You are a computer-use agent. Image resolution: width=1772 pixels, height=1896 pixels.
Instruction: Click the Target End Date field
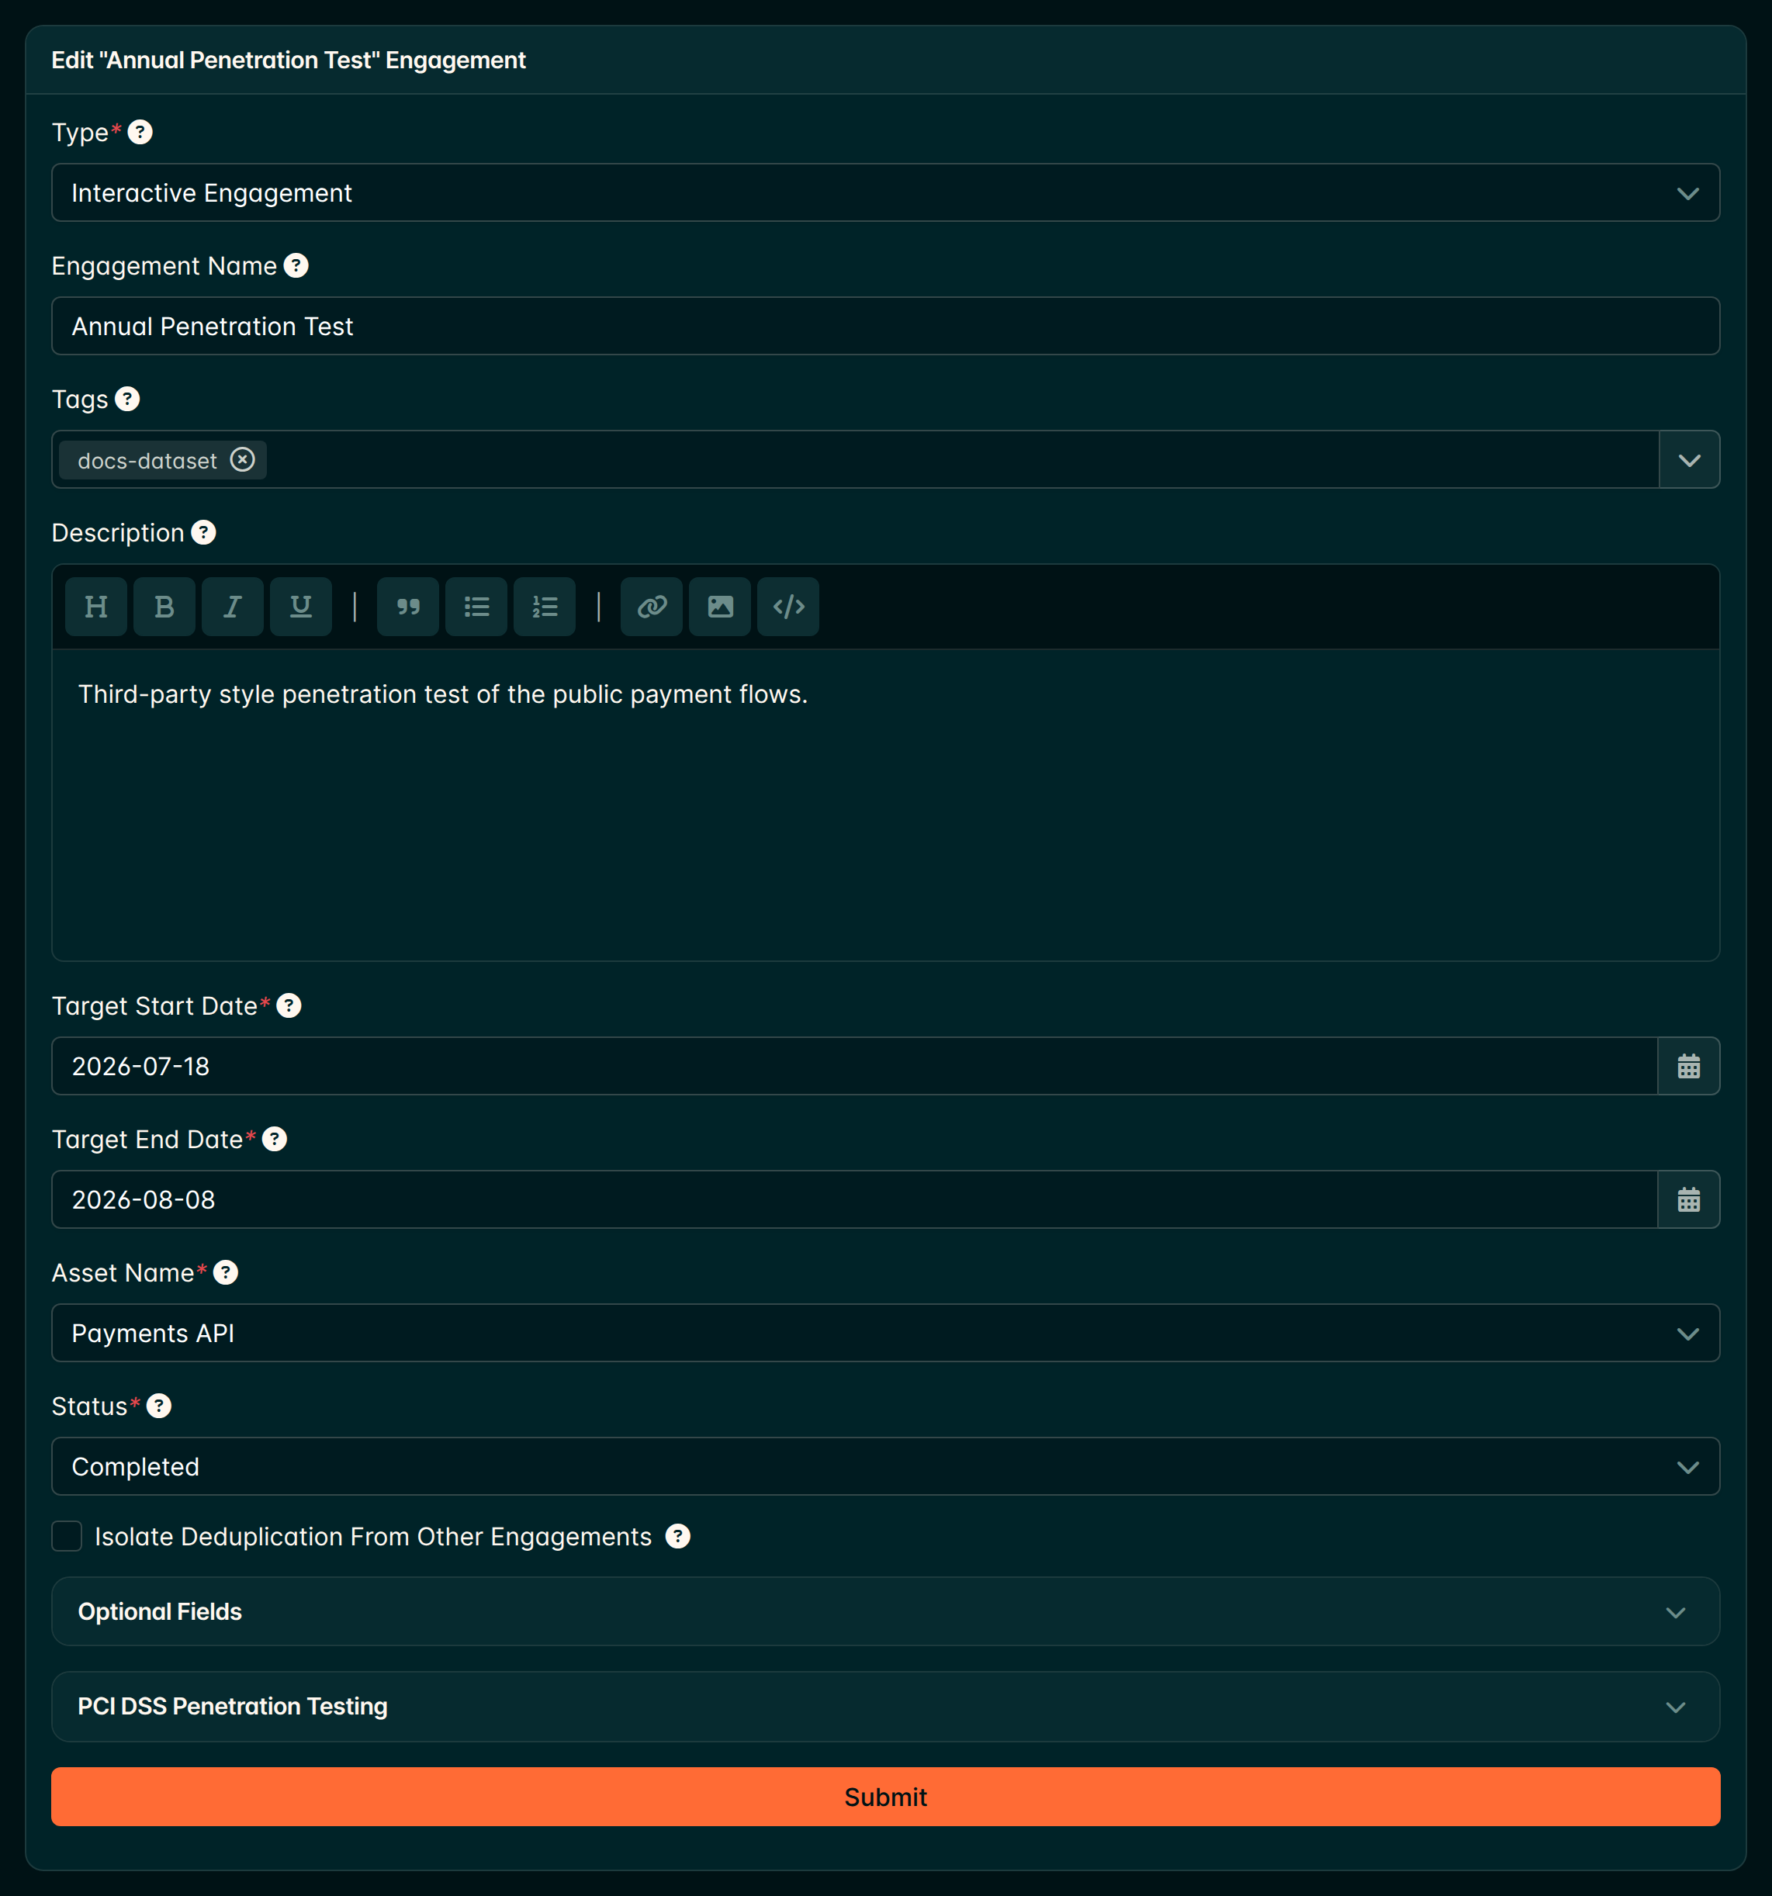tap(854, 1200)
